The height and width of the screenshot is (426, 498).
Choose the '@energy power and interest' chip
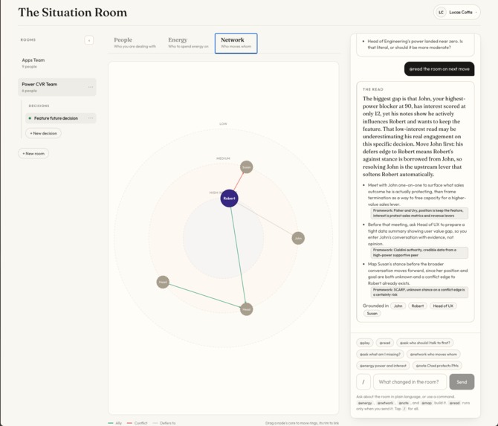[x=383, y=366]
